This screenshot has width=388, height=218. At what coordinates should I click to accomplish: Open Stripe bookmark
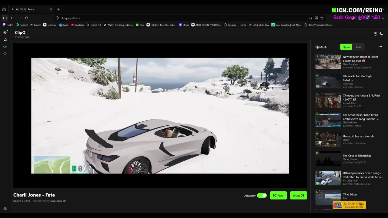(184, 25)
